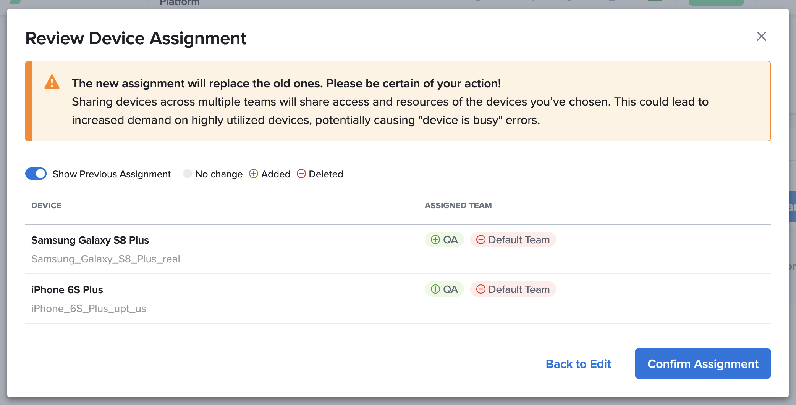Viewport: 796px width, 405px height.
Task: Click the gray No change legend dot
Action: 187,174
